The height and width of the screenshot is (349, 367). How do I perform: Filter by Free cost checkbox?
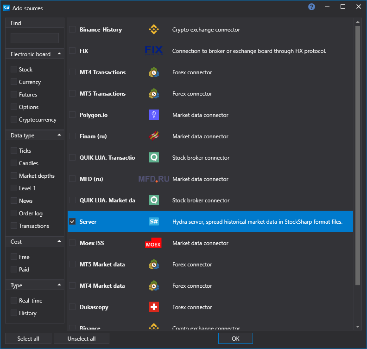[14, 257]
